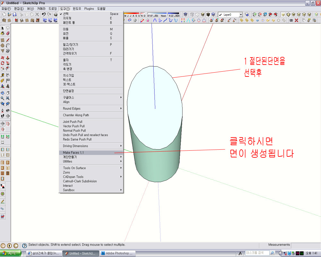Activate the Orbit camera tool

(x=3, y=93)
